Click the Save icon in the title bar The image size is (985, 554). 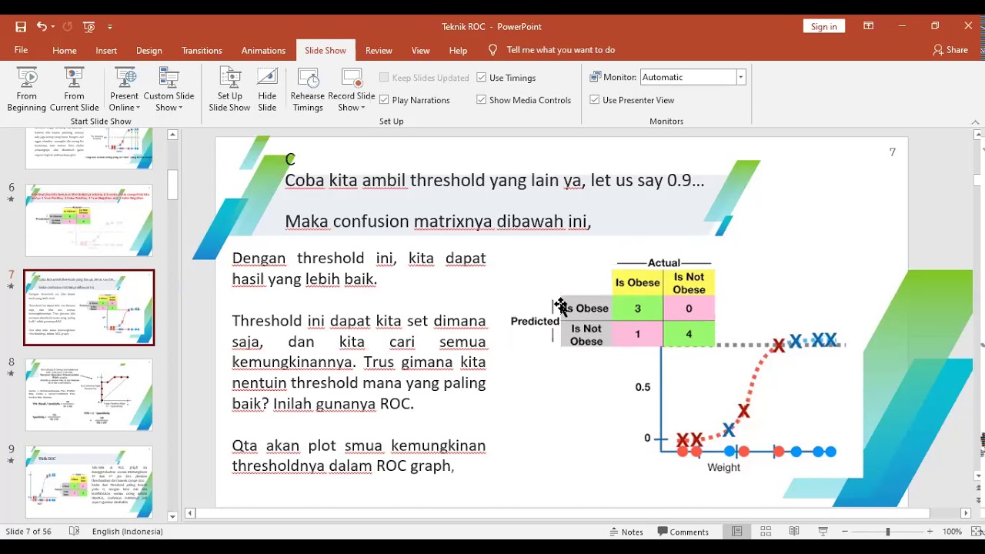pos(21,26)
